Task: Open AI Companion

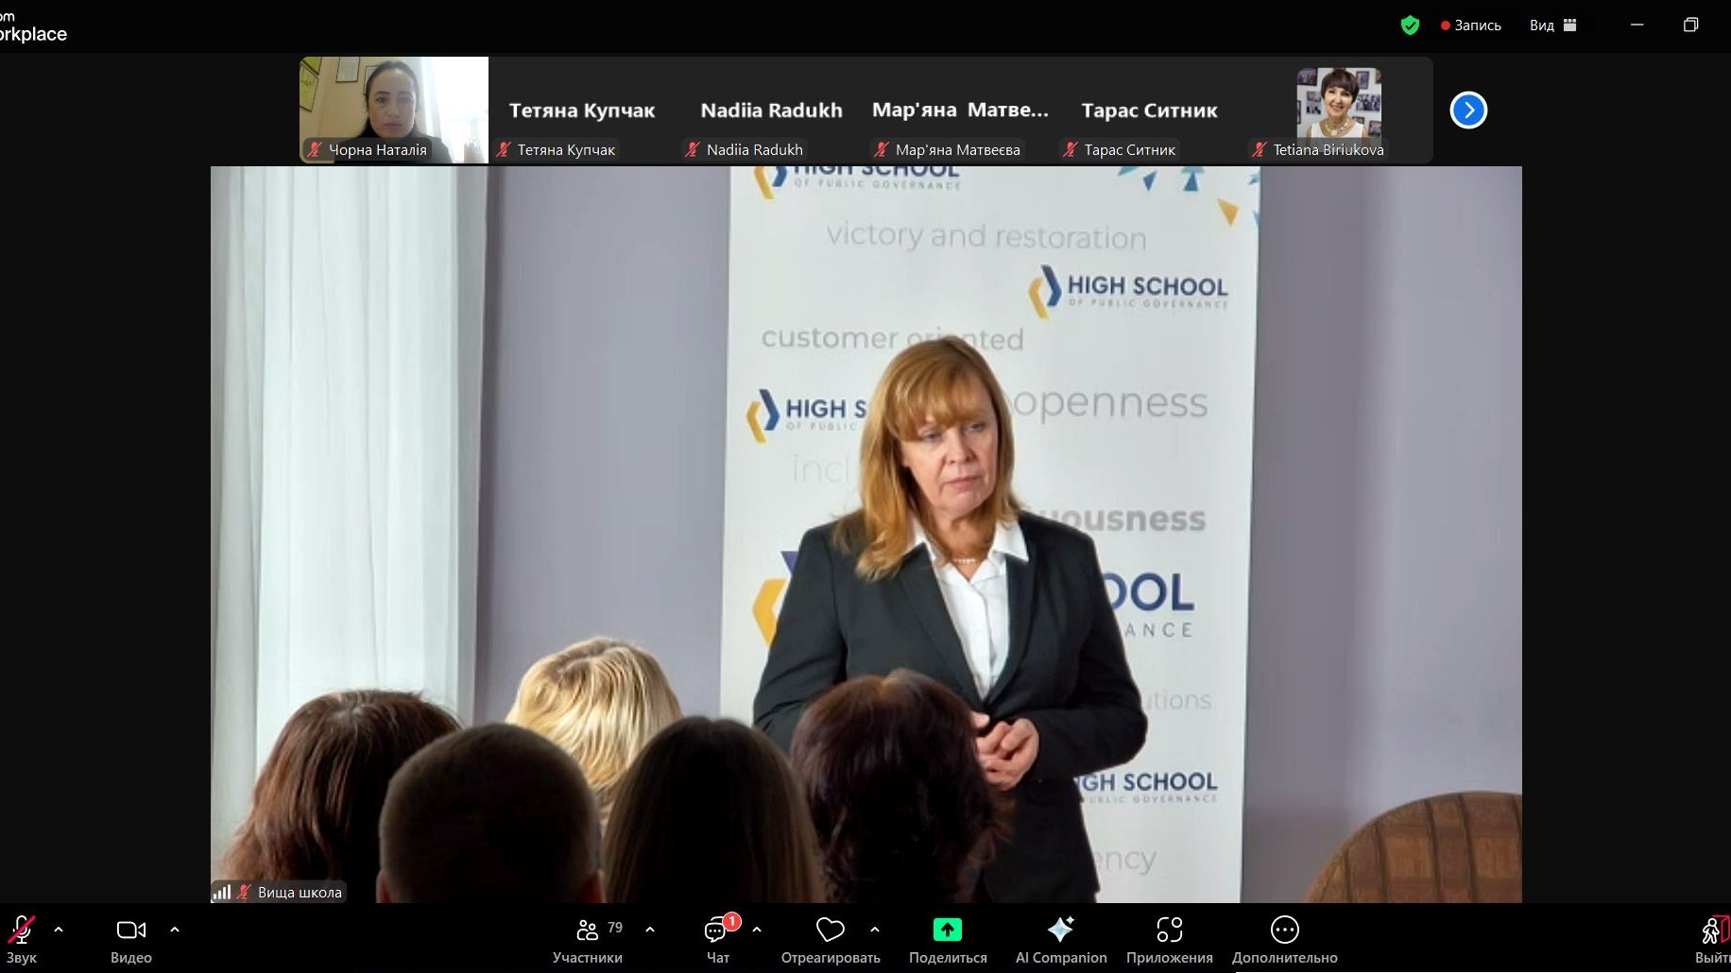Action: click(x=1060, y=931)
